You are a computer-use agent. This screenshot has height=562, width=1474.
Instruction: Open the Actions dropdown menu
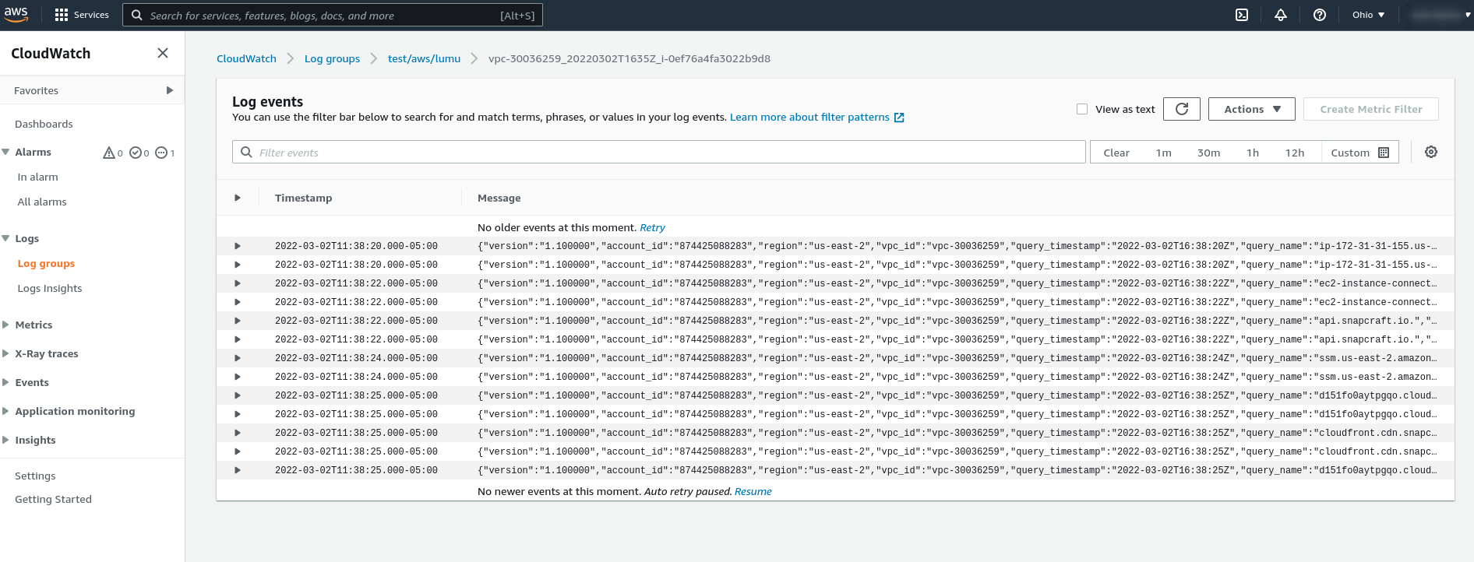(1251, 109)
